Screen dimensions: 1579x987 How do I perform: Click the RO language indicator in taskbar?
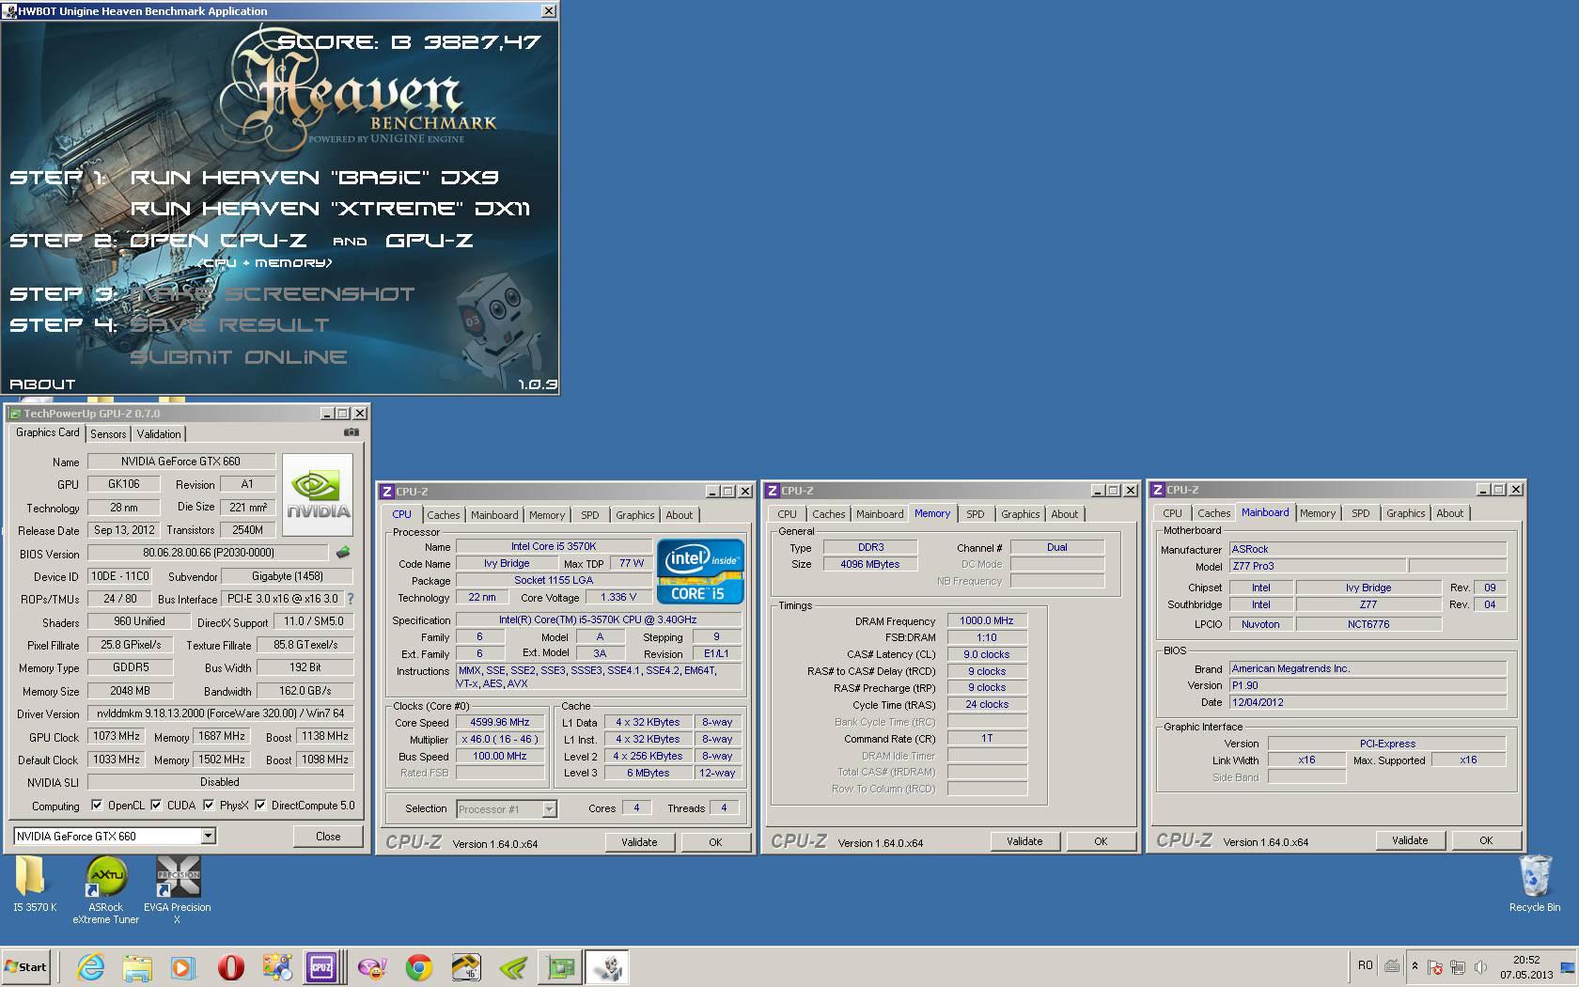point(1366,965)
